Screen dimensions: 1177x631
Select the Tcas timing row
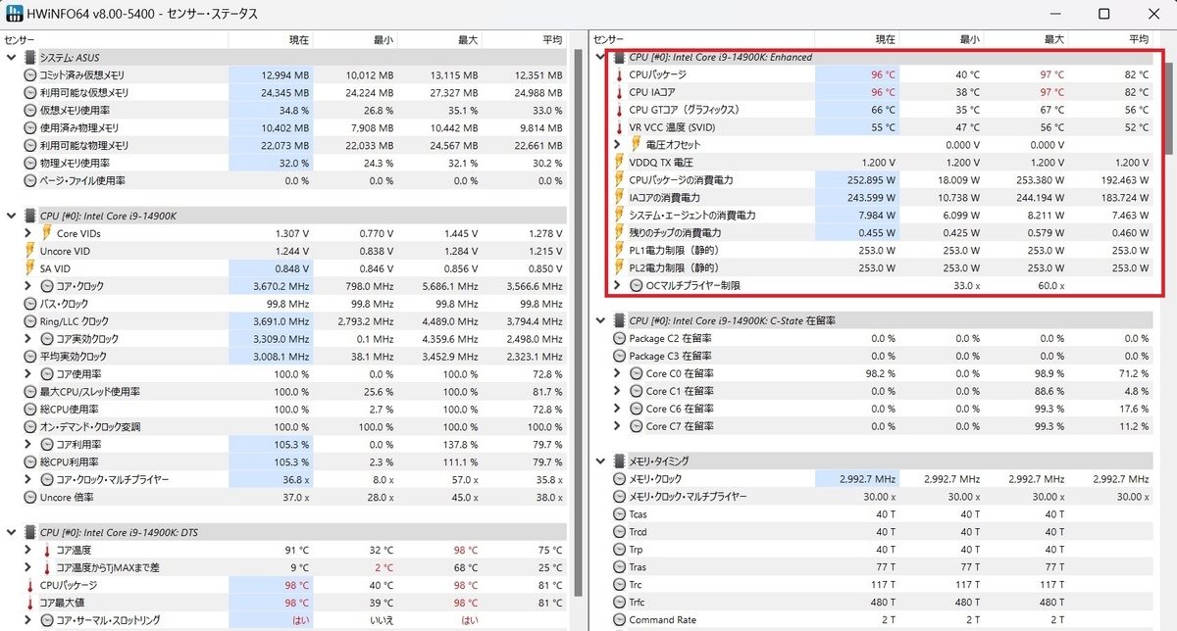click(873, 514)
